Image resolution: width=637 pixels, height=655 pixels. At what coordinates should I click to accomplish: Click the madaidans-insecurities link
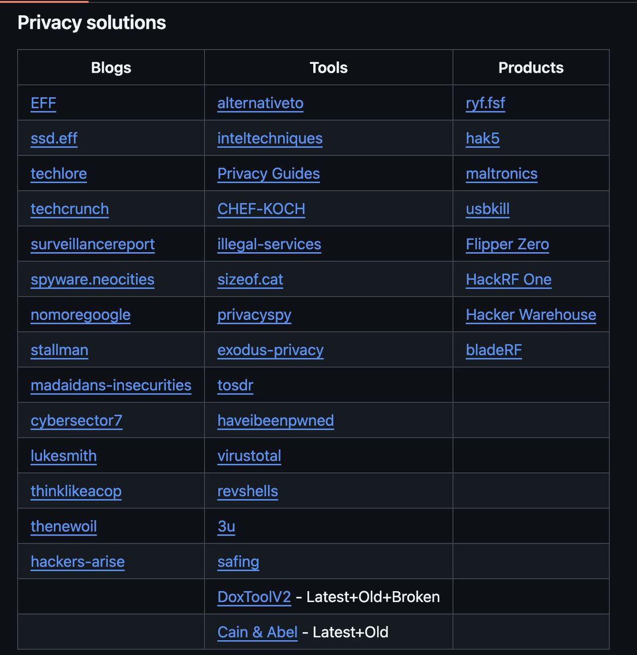tap(110, 385)
